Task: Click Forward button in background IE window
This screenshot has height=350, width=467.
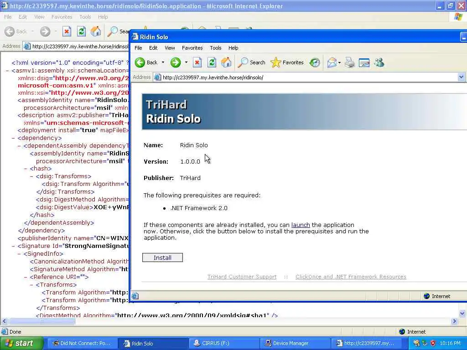Action: tap(45, 31)
